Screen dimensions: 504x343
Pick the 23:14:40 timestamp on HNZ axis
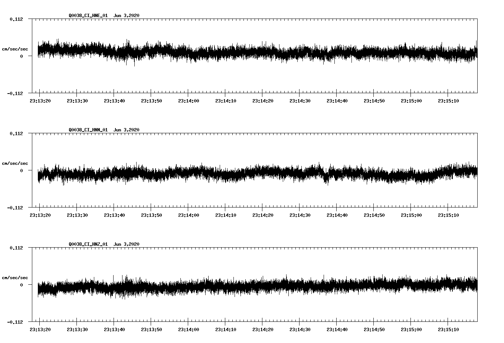(x=337, y=330)
